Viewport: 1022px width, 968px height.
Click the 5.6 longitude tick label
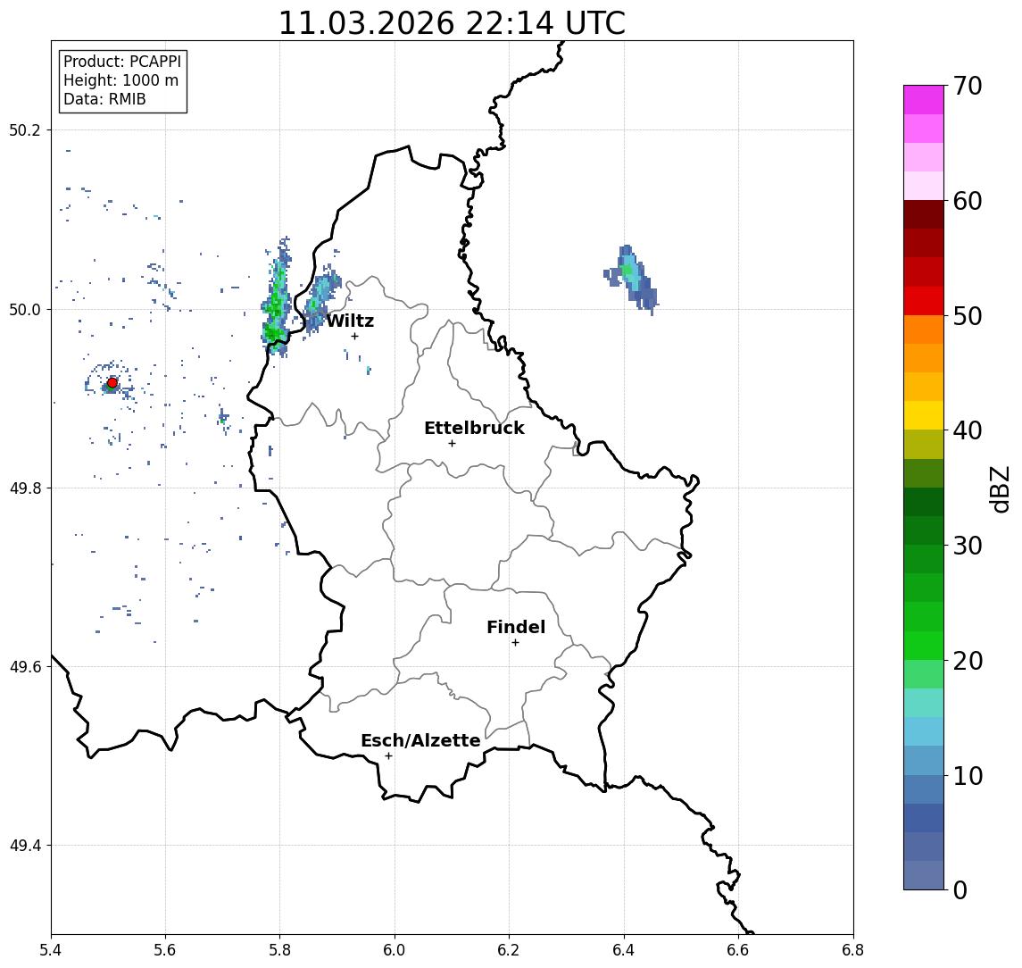[165, 950]
